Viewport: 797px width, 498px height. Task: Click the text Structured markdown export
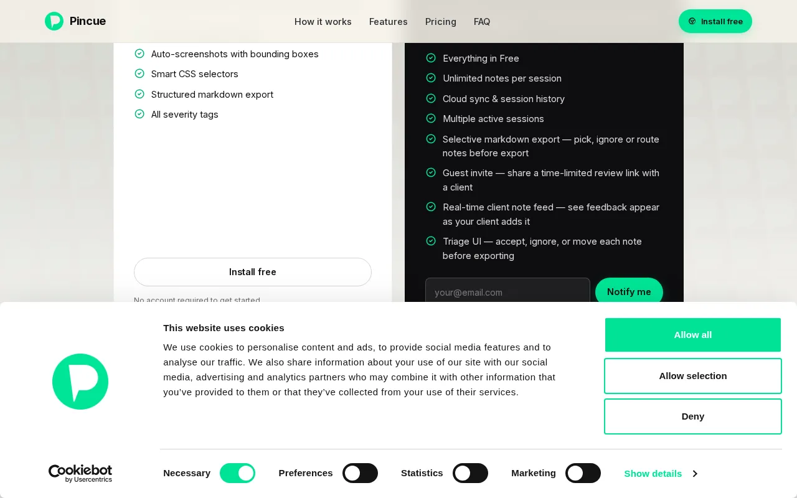tap(212, 95)
